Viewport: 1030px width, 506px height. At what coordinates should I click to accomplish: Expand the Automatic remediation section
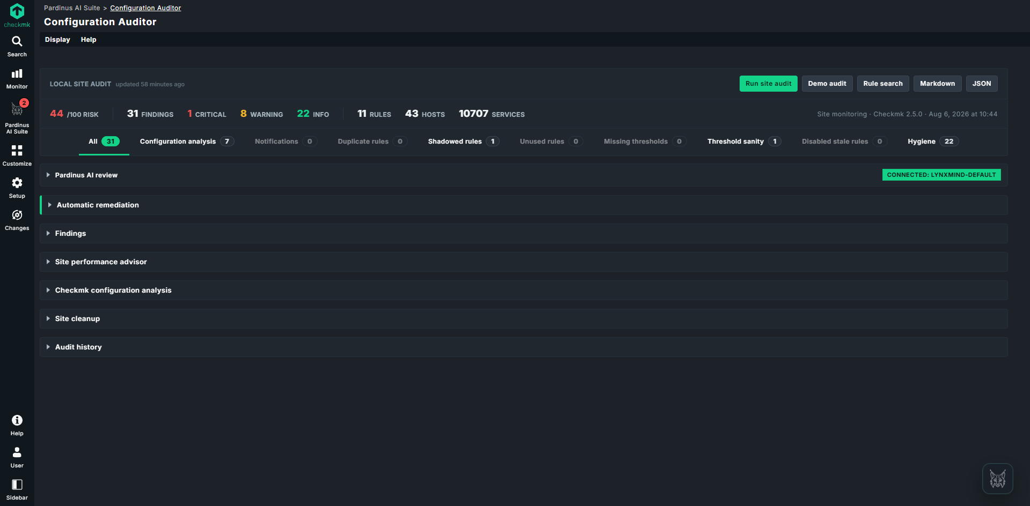[x=98, y=205]
